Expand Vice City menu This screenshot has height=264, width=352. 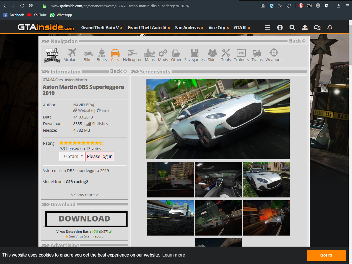click(x=219, y=28)
